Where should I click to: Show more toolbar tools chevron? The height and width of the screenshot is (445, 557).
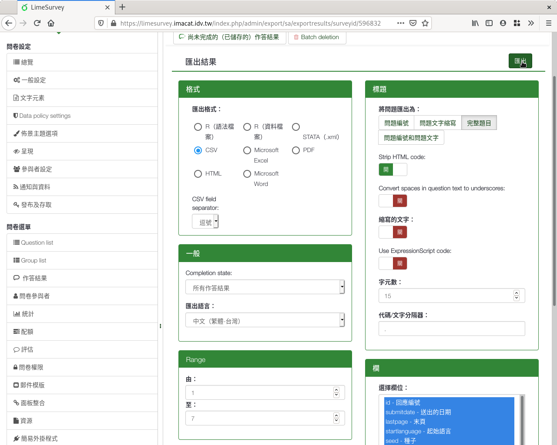(x=531, y=23)
